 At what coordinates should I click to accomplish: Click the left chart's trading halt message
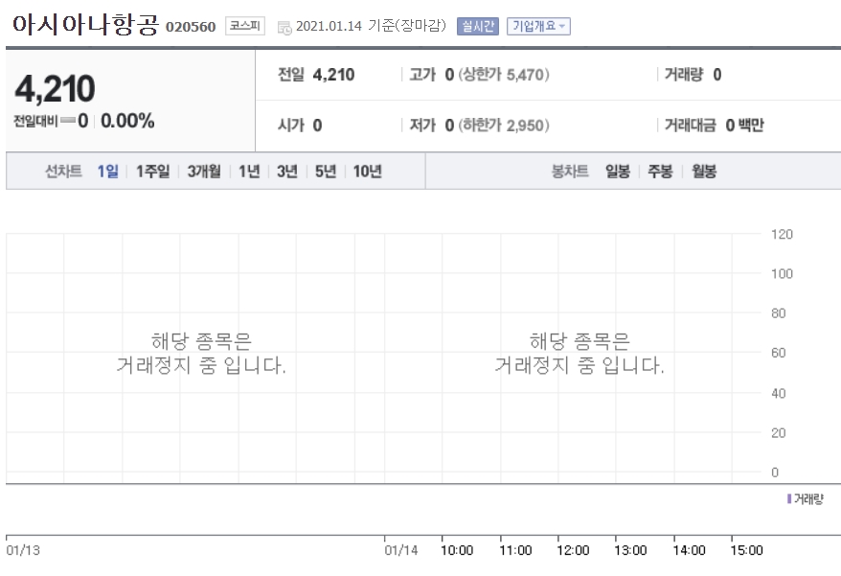click(x=201, y=354)
